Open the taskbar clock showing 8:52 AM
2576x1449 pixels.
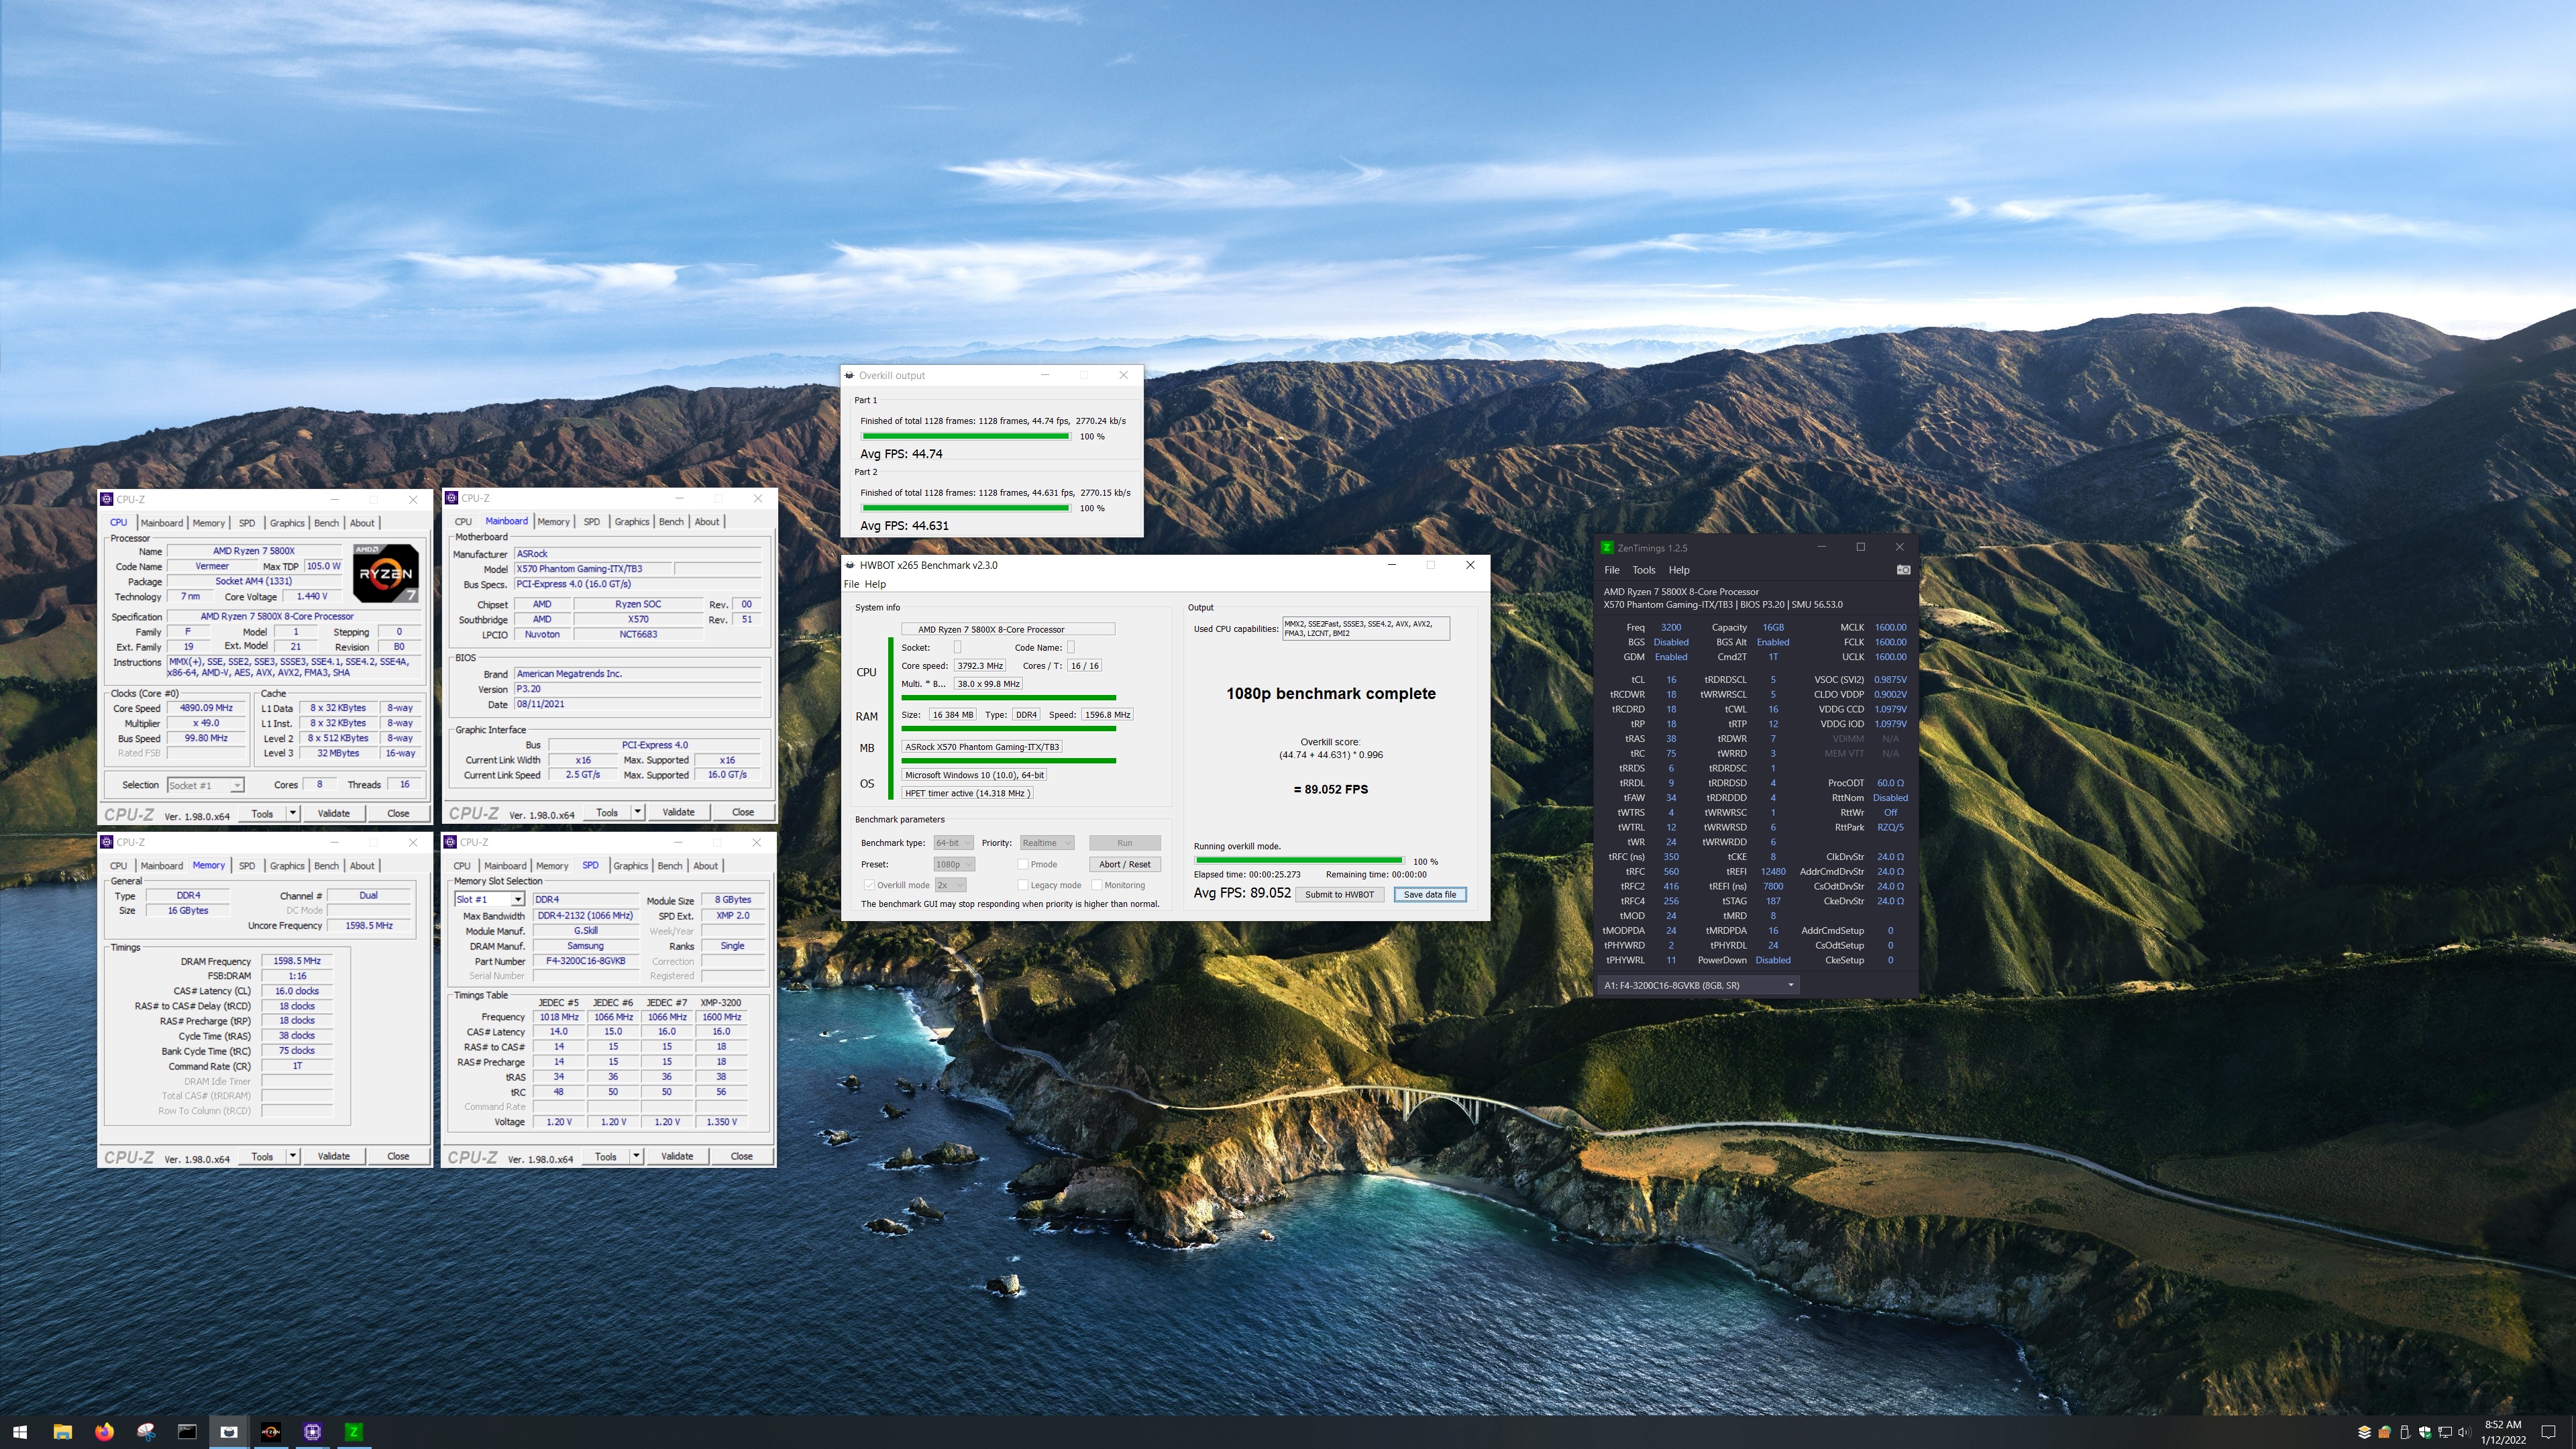coord(2503,1432)
